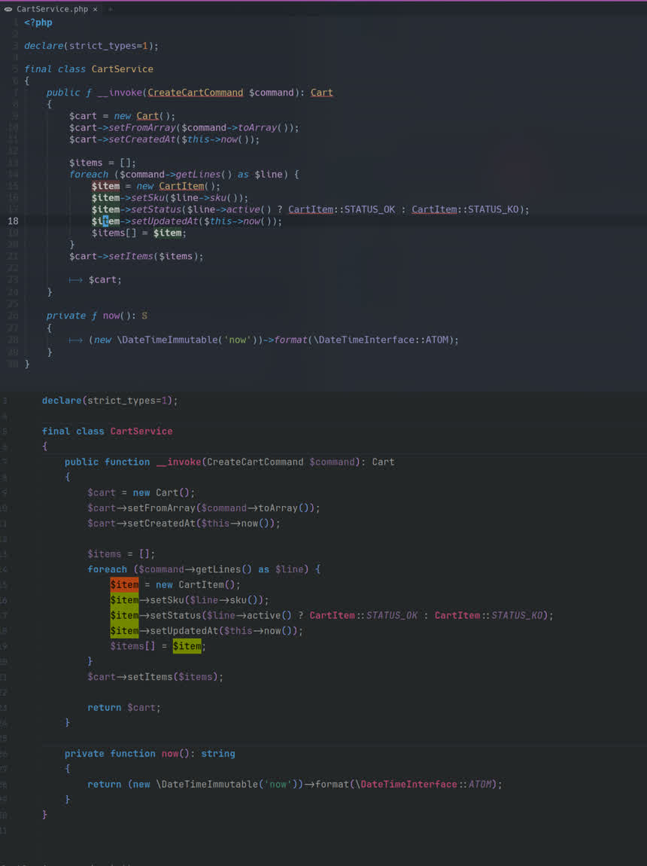Click the folded return arrow before $cart;
Screen dimensions: 647x866
[x=75, y=280]
